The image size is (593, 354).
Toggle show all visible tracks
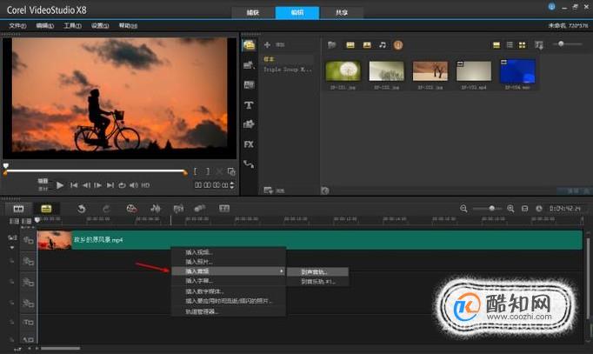pyautogui.click(x=15, y=221)
